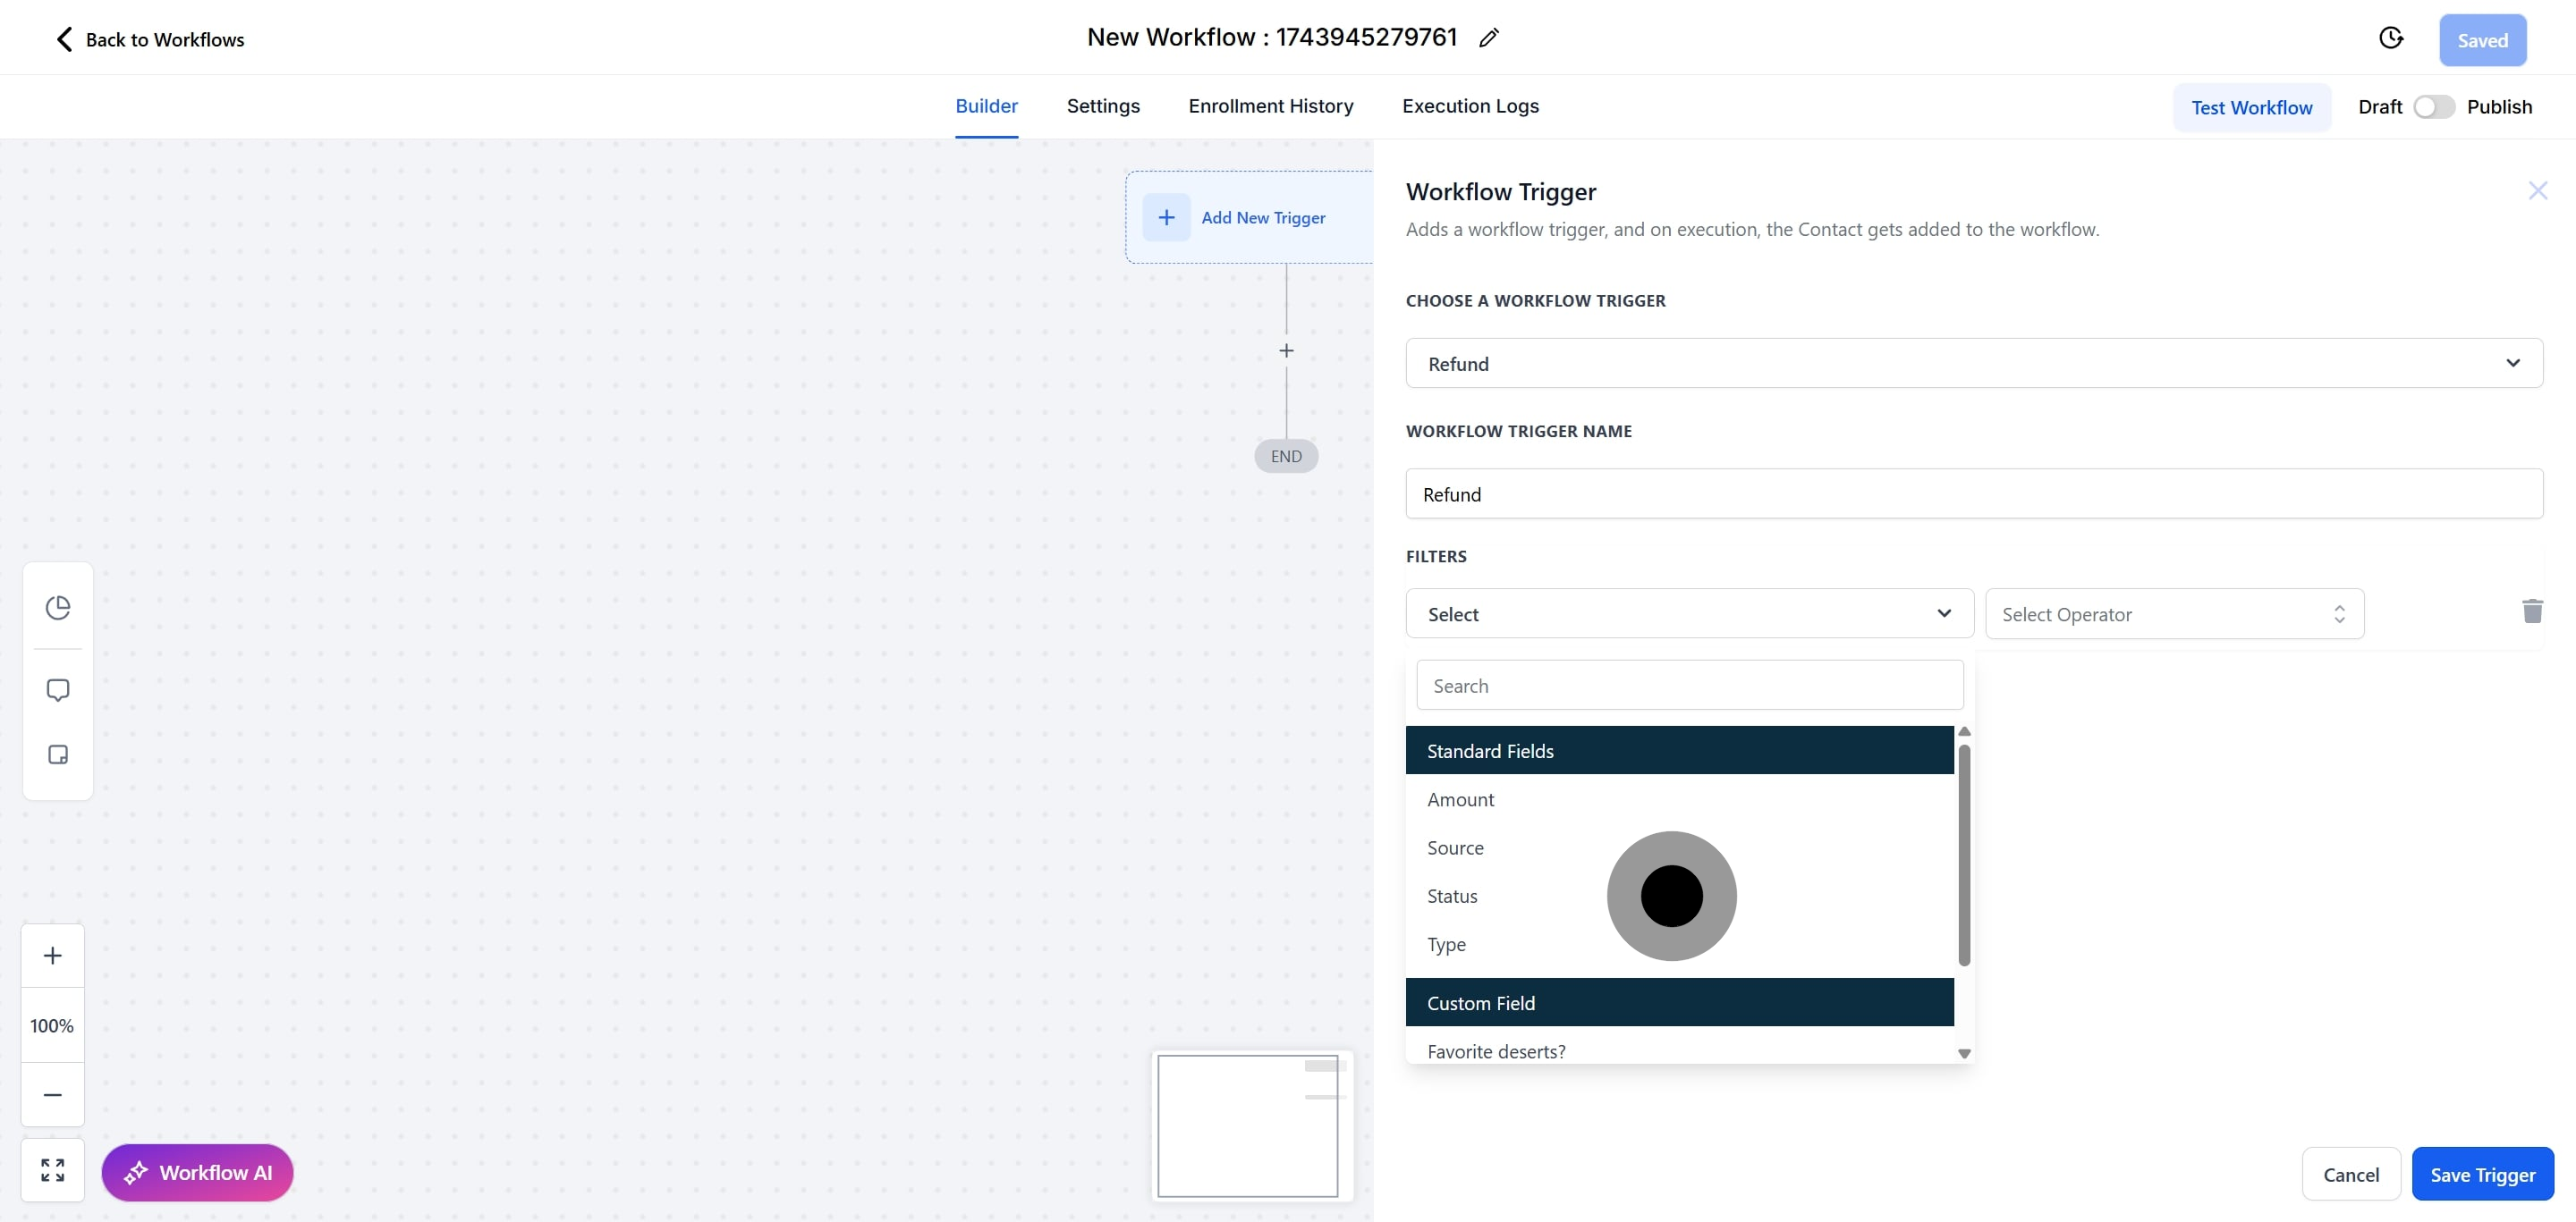
Task: Open the Enrollment History tab
Action: (1270, 105)
